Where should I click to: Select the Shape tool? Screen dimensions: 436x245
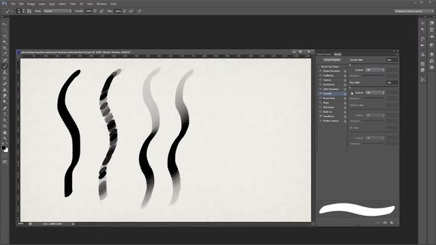pyautogui.click(x=5, y=126)
